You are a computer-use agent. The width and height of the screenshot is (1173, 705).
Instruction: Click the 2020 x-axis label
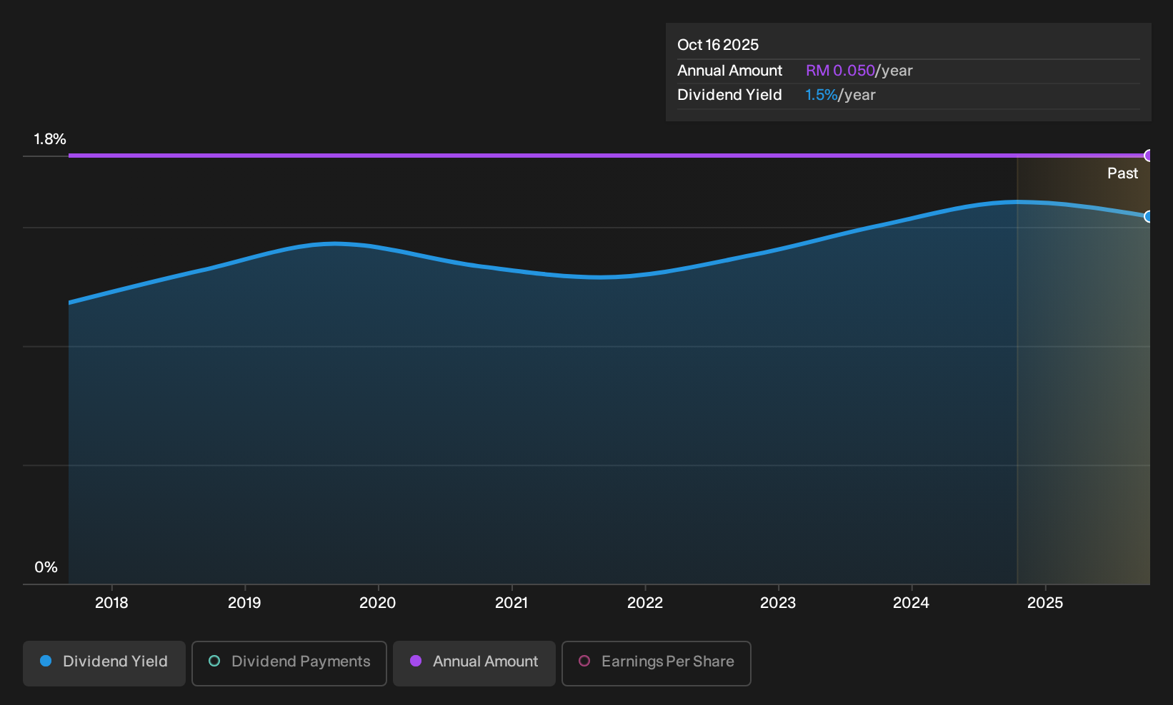tap(378, 603)
